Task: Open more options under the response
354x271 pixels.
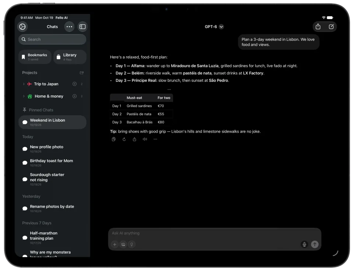Action: pyautogui.click(x=155, y=139)
